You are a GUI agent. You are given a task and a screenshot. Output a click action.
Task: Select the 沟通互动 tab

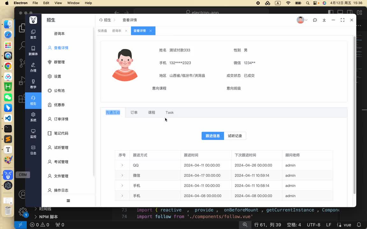point(113,113)
